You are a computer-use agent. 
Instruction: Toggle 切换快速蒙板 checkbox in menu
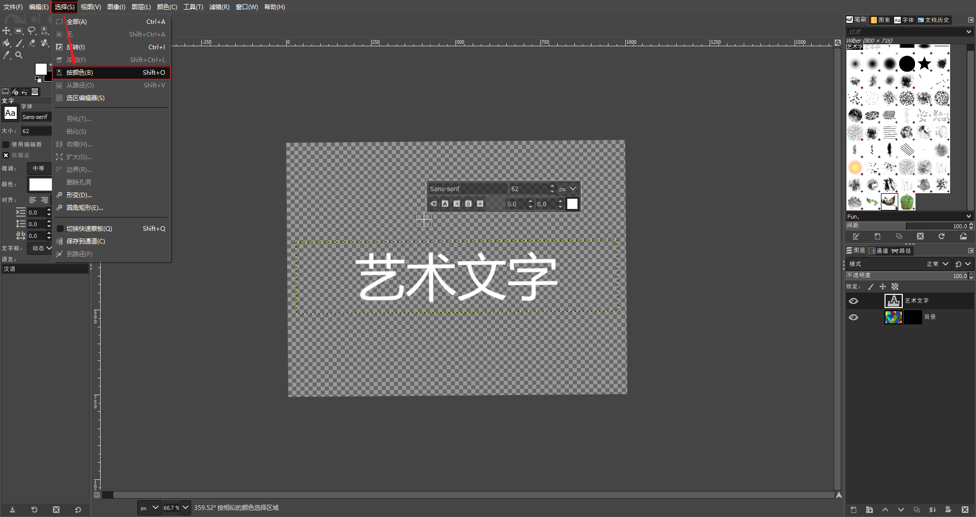click(x=60, y=229)
